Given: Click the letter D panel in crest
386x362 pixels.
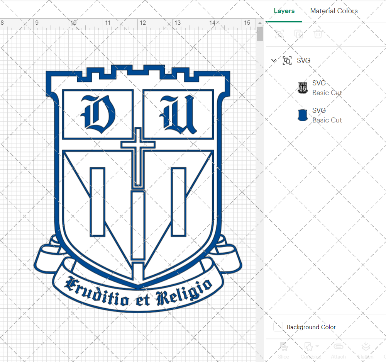Looking at the screenshot, I should (x=98, y=114).
